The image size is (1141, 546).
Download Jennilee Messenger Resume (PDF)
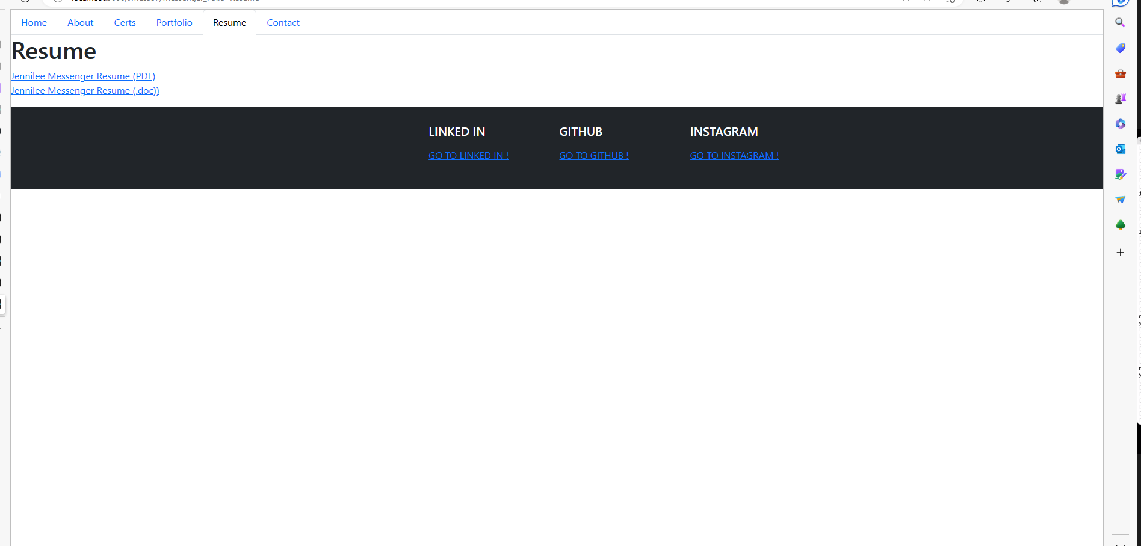coord(83,76)
